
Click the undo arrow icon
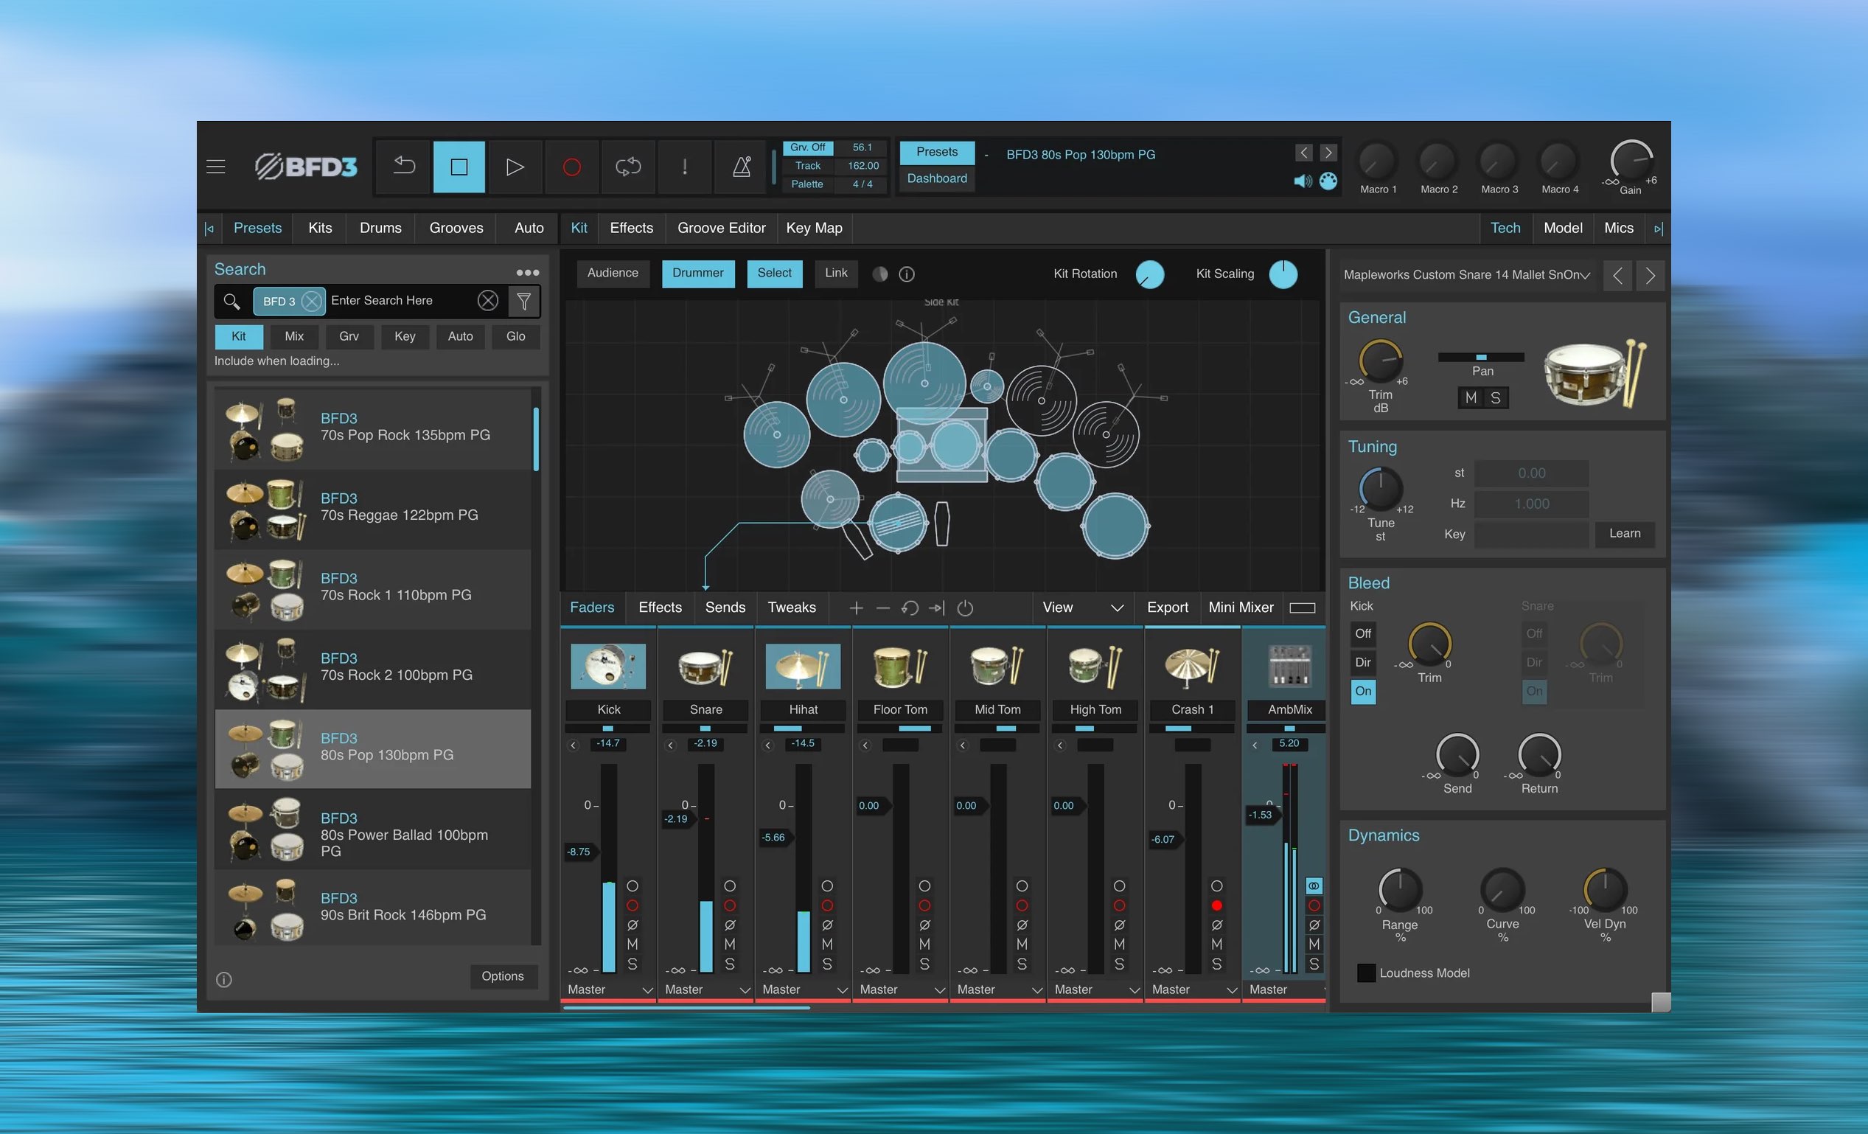404,167
